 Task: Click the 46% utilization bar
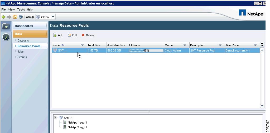pos(146,50)
